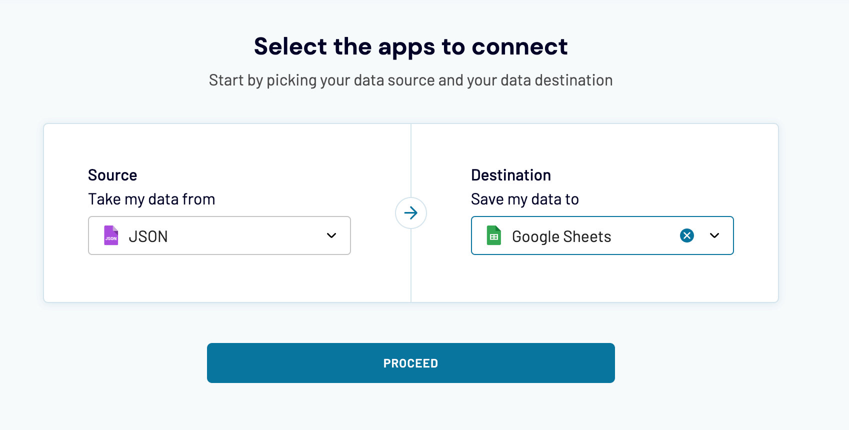This screenshot has height=430, width=849.
Task: Click the JSON label text
Action: pyautogui.click(x=148, y=235)
